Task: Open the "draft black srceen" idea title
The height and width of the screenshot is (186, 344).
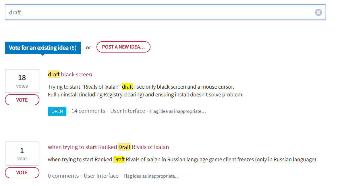Action: [x=70, y=74]
